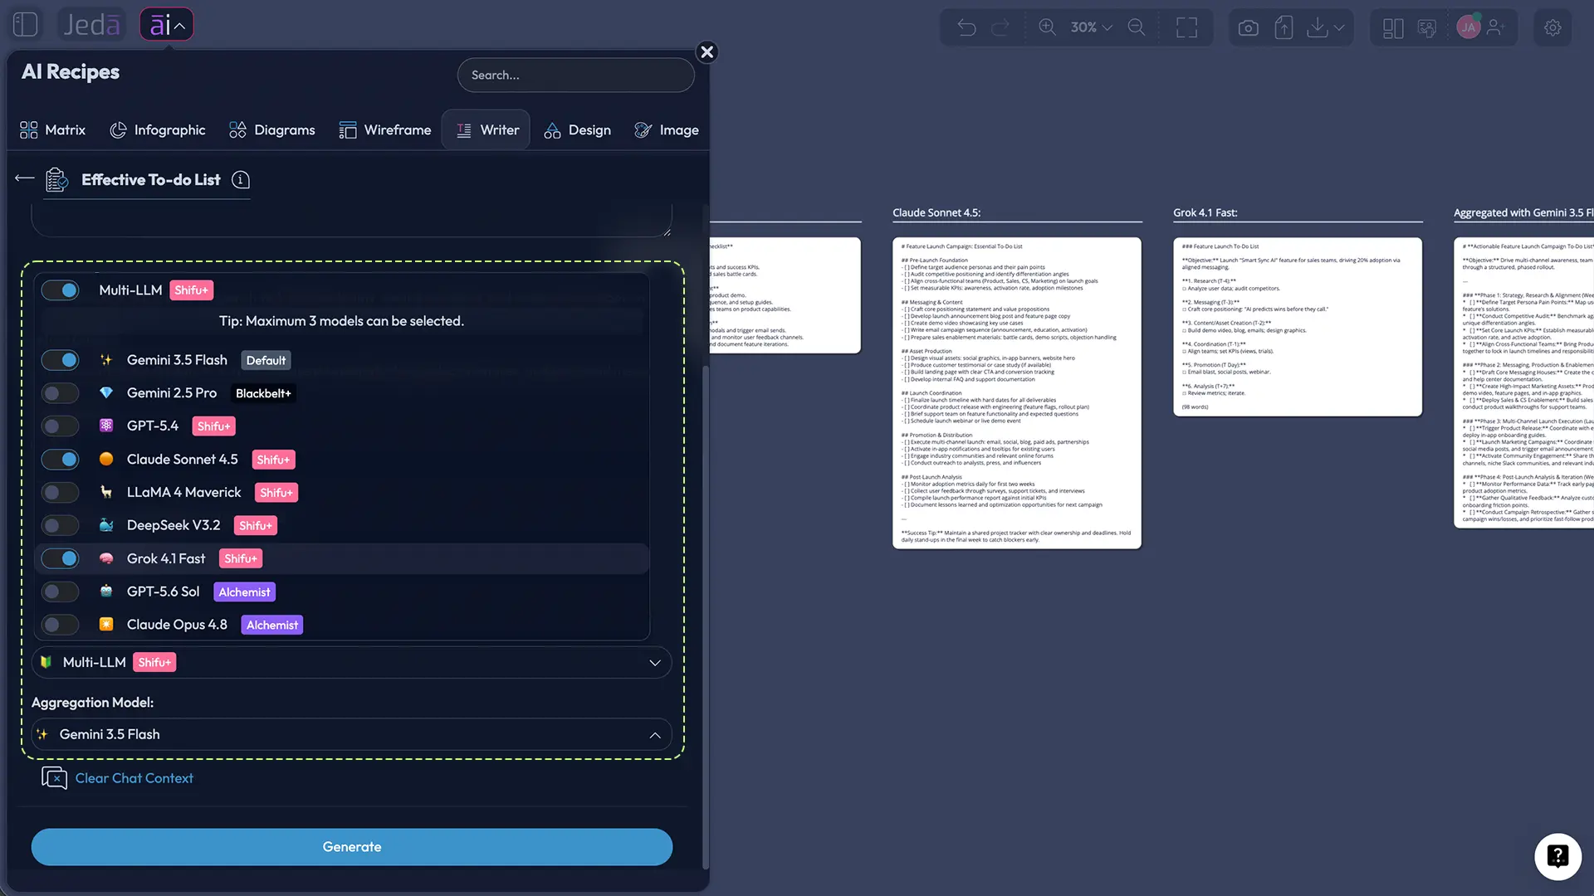Enable the GPT-5.4 model toggle
This screenshot has width=1594, height=896.
pyautogui.click(x=61, y=426)
